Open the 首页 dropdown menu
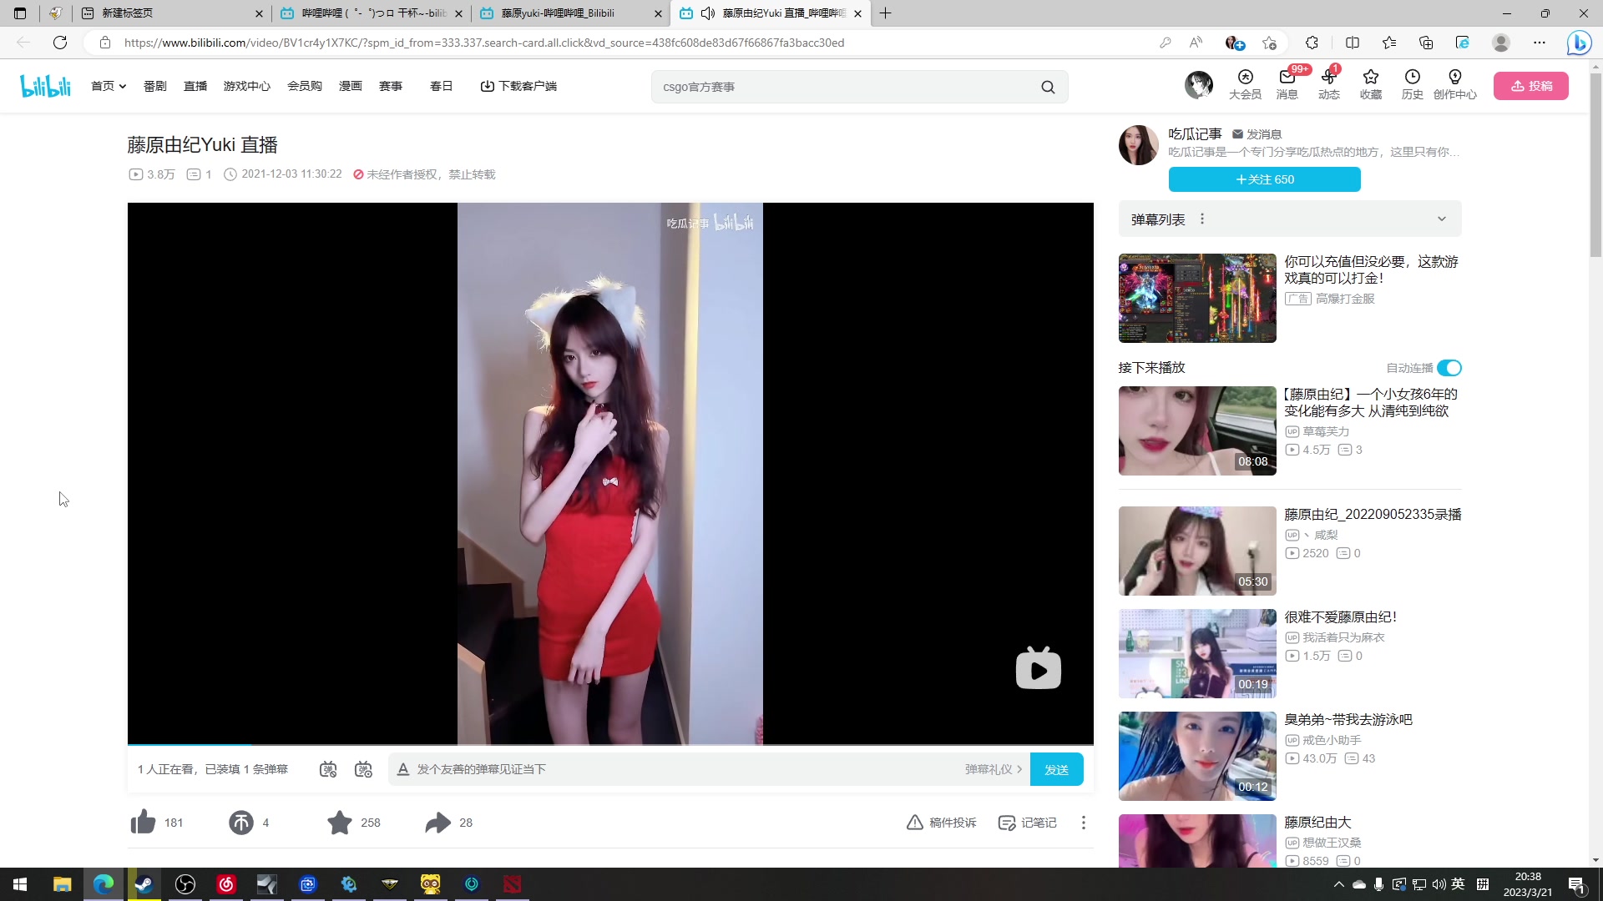Viewport: 1603px width, 901px height. click(109, 86)
